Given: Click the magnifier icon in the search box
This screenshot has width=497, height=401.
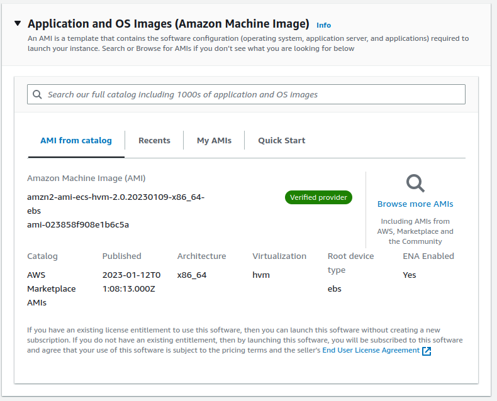Looking at the screenshot, I should (x=38, y=94).
